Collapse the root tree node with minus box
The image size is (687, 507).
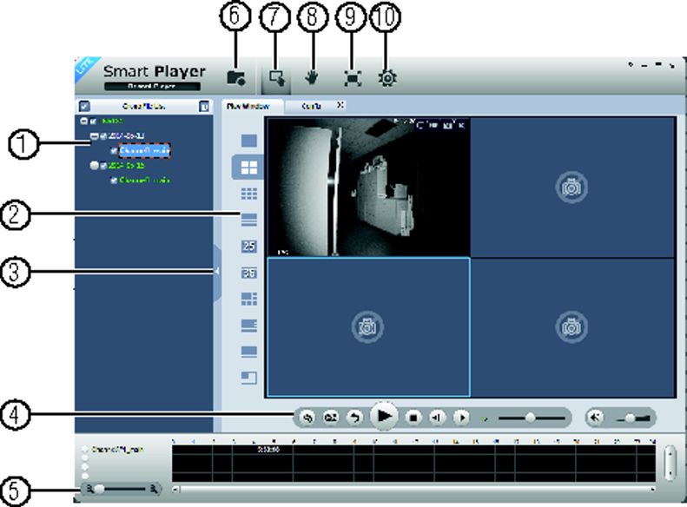(x=83, y=121)
